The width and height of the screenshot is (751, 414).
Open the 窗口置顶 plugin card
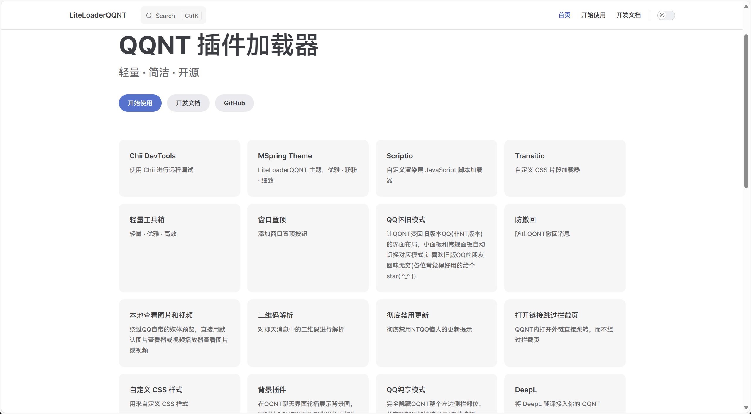click(x=308, y=248)
